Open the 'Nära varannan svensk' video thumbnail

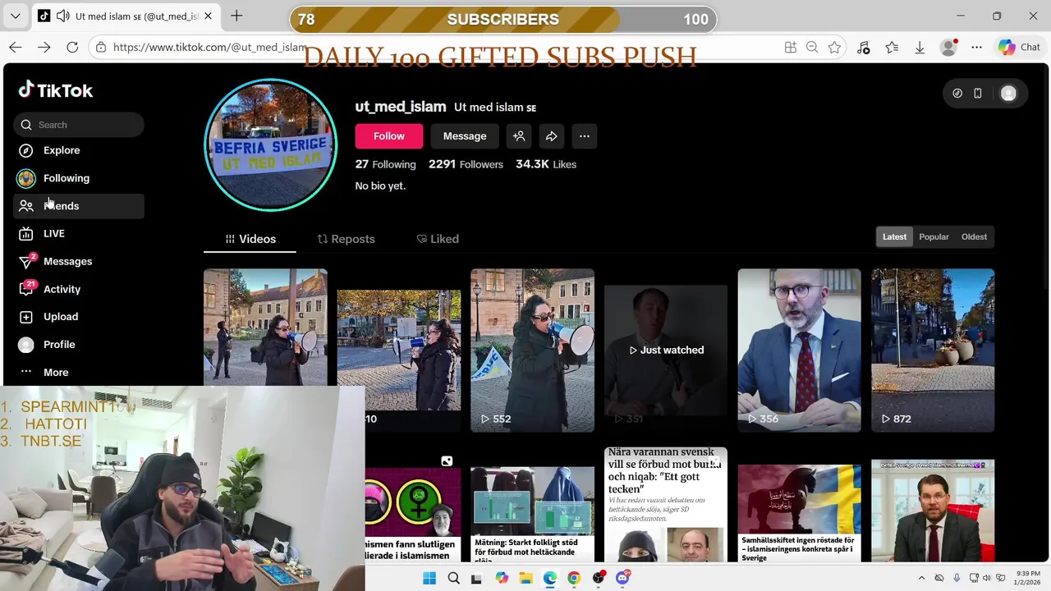(666, 505)
